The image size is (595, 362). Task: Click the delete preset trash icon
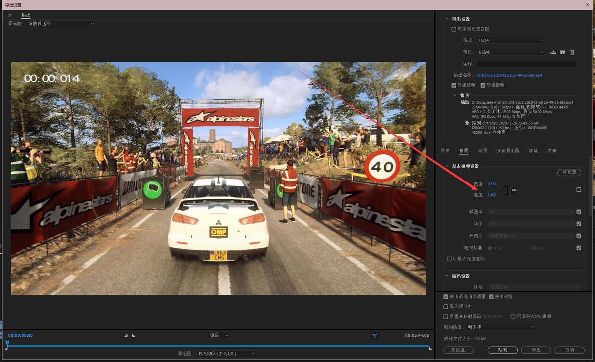572,52
